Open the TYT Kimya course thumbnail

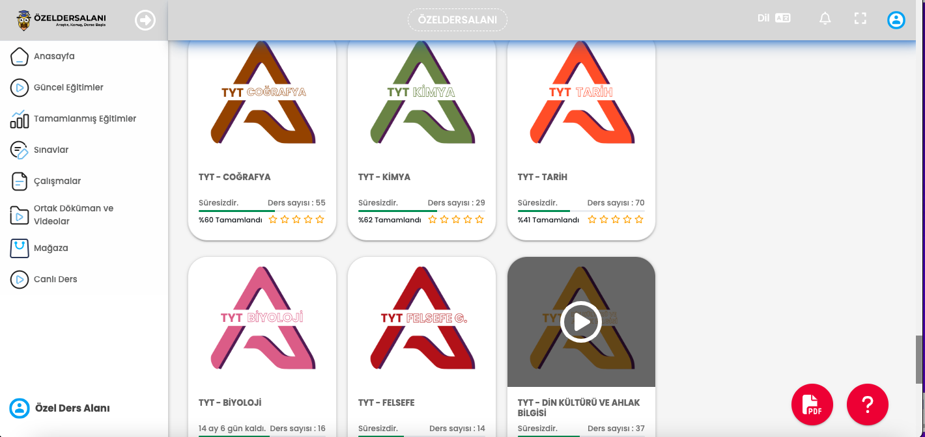[421, 93]
